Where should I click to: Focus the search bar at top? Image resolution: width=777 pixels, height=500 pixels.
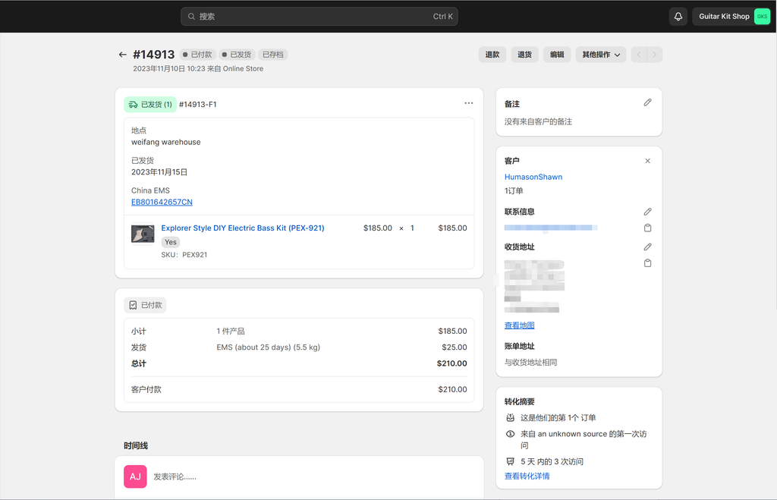pyautogui.click(x=319, y=17)
